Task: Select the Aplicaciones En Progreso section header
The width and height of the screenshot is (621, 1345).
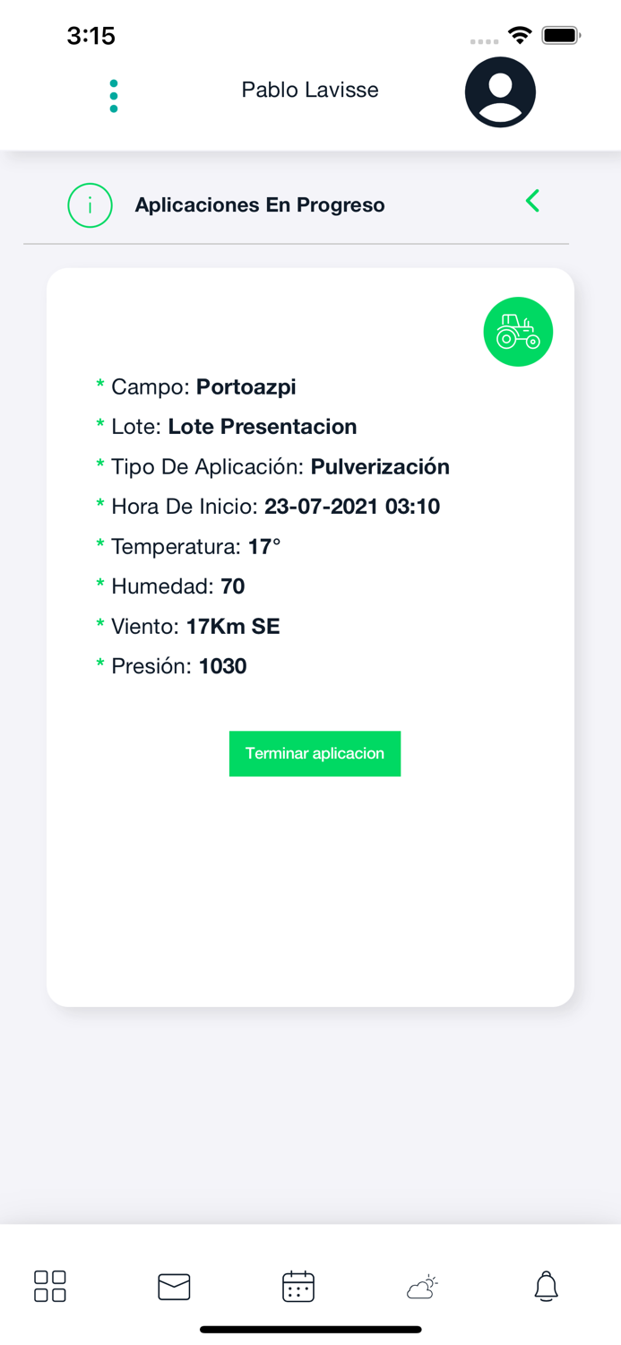Action: pyautogui.click(x=260, y=204)
